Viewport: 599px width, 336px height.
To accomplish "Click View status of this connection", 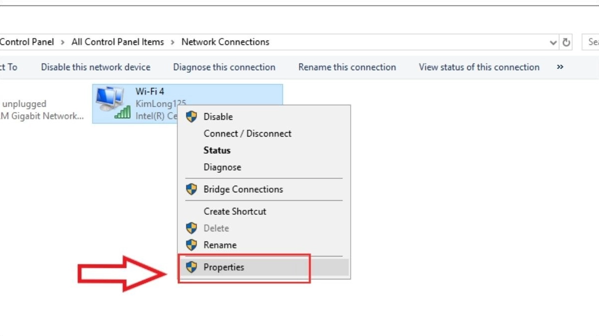I will [479, 67].
